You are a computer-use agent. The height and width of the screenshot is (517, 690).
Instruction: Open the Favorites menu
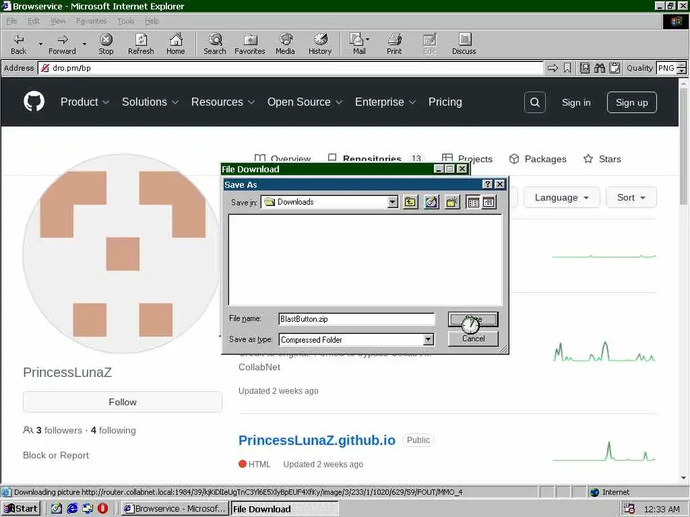pyautogui.click(x=91, y=21)
